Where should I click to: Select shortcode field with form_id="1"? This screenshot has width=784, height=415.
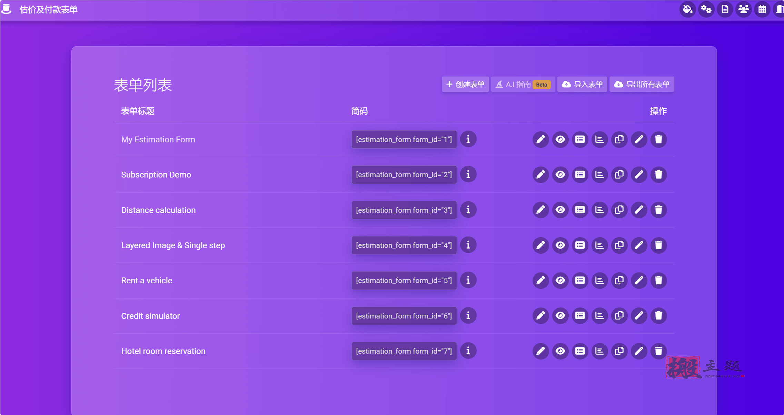[x=404, y=140]
